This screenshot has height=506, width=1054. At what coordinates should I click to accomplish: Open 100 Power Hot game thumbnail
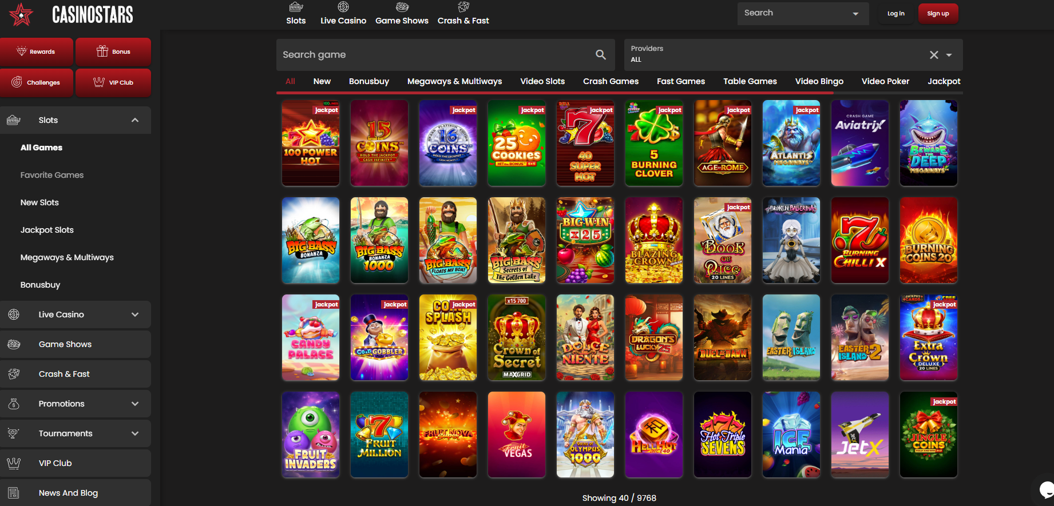coord(311,143)
